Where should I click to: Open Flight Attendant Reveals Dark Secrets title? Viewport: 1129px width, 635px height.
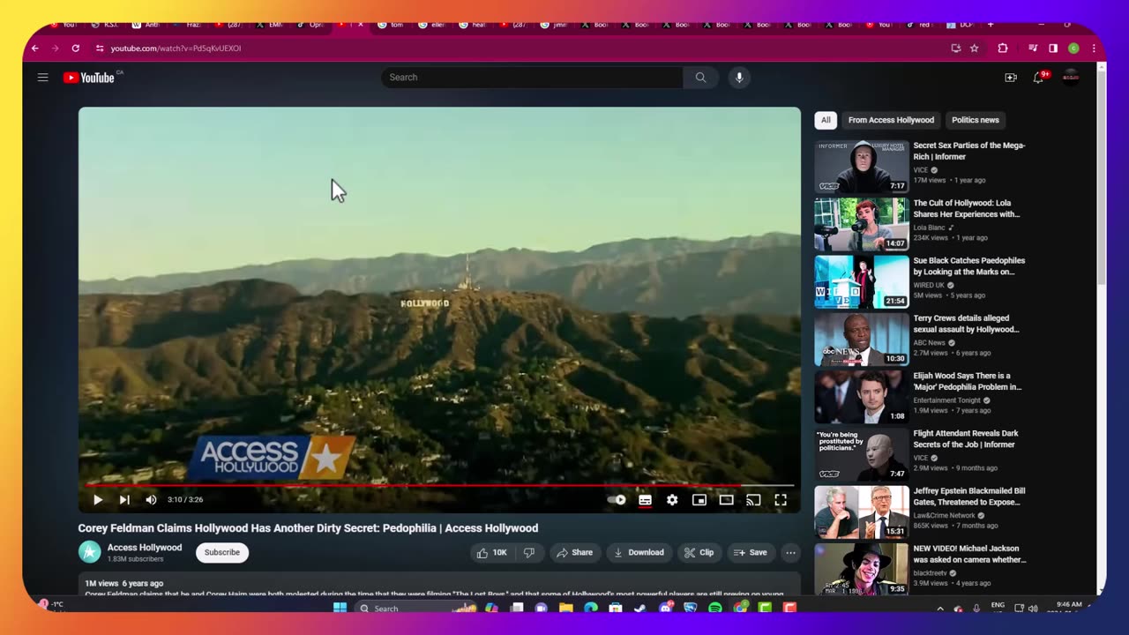pos(966,439)
